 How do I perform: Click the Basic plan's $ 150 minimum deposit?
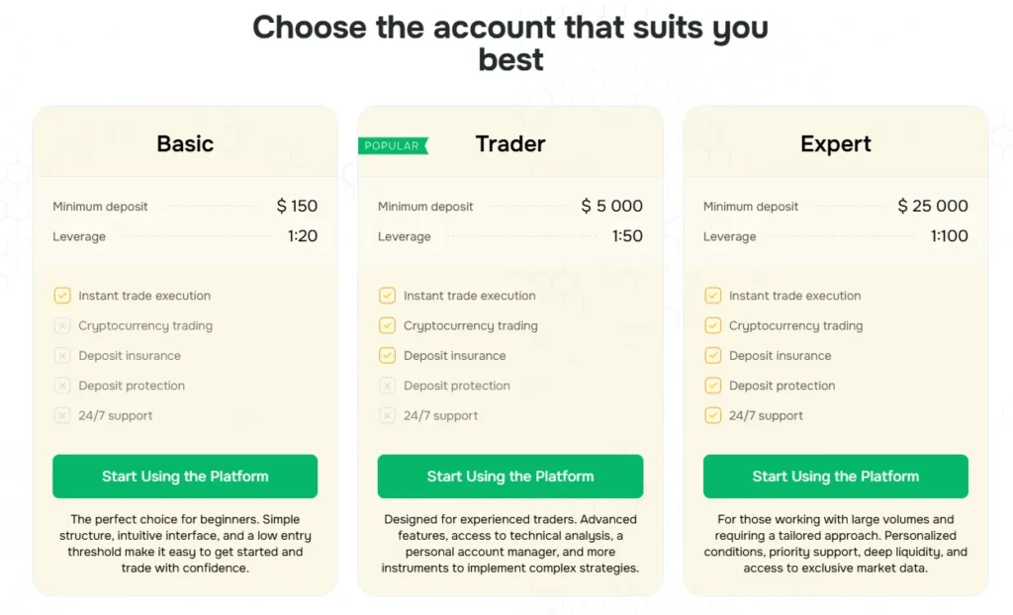(297, 207)
